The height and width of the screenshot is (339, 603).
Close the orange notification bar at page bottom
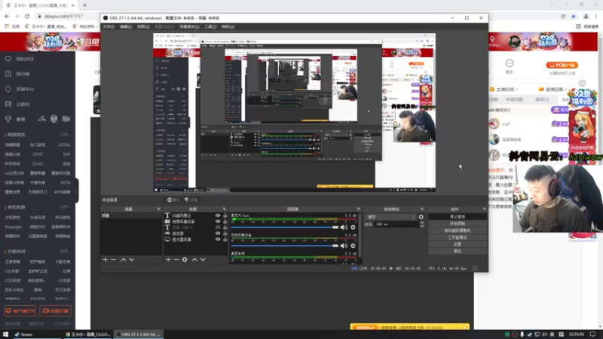click(464, 328)
